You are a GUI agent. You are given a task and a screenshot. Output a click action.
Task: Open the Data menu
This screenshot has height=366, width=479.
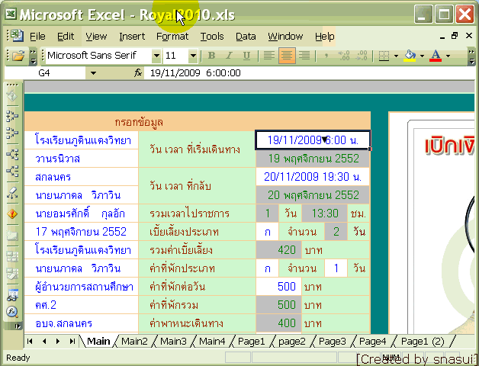click(x=246, y=36)
